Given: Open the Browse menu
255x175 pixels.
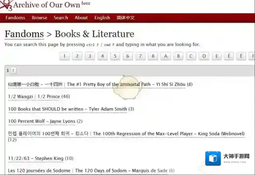Looking at the screenshot, I should (x=39, y=17).
